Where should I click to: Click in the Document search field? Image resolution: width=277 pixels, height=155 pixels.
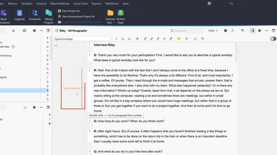[x=187, y=31]
